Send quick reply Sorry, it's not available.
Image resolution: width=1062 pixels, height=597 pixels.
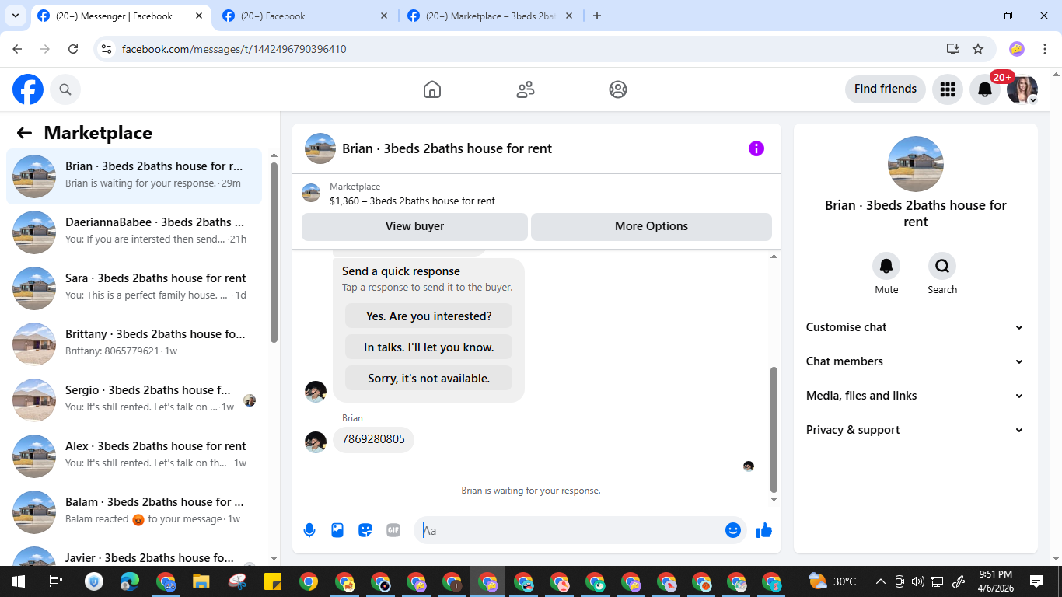coord(429,379)
